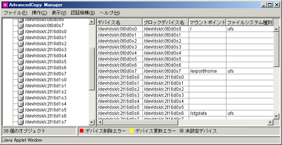
Task: Open the 表示(V) menu
Action: (x=59, y=13)
